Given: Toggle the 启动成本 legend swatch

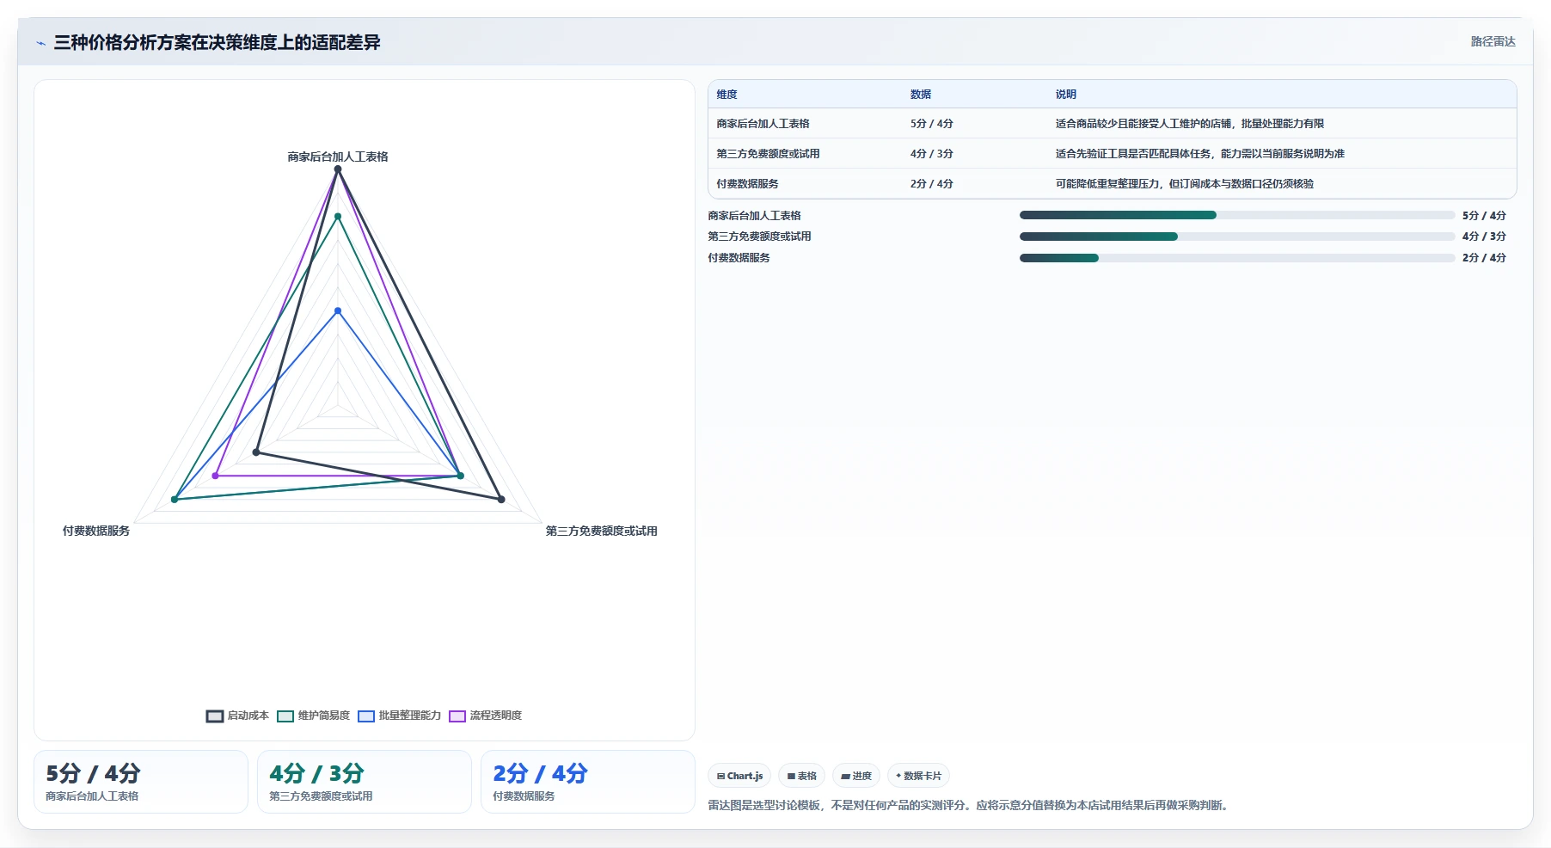Looking at the screenshot, I should tap(215, 716).
